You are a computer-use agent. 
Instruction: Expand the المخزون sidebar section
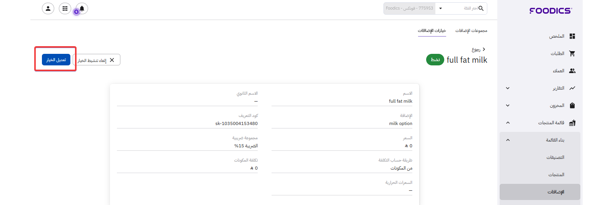[508, 105]
